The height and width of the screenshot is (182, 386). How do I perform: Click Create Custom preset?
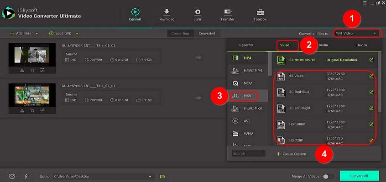click(291, 154)
